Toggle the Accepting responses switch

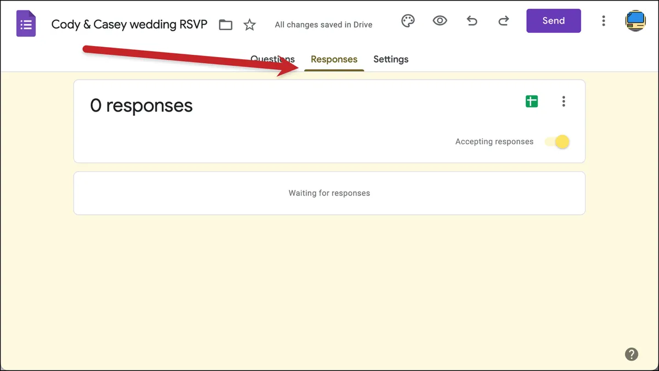(557, 142)
